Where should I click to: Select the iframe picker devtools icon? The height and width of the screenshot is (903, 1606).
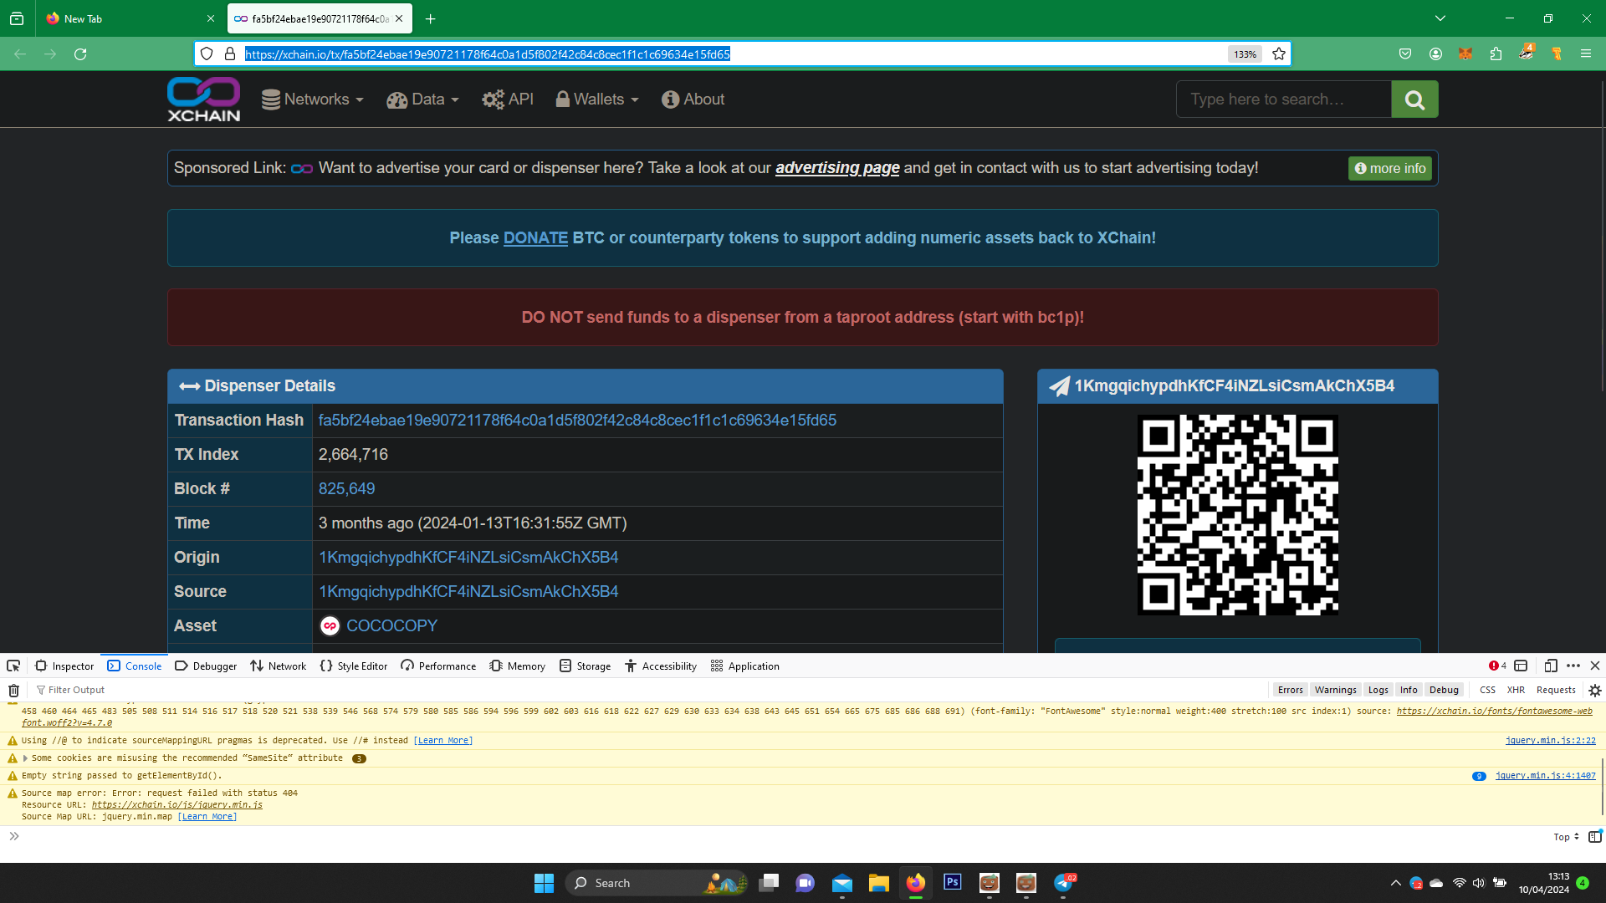[x=1521, y=666]
